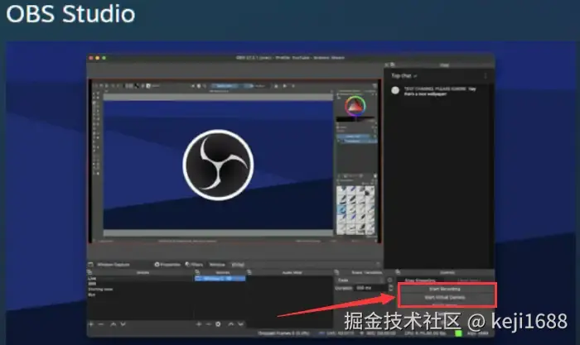Move the selected source up

[231, 324]
